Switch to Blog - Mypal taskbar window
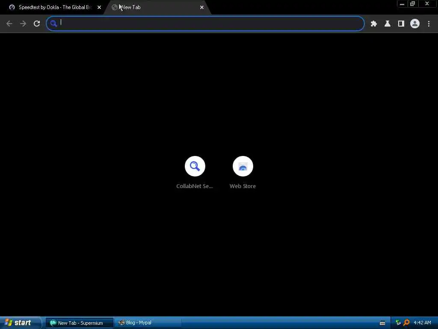Viewport: 438px width, 329px height. pos(148,323)
